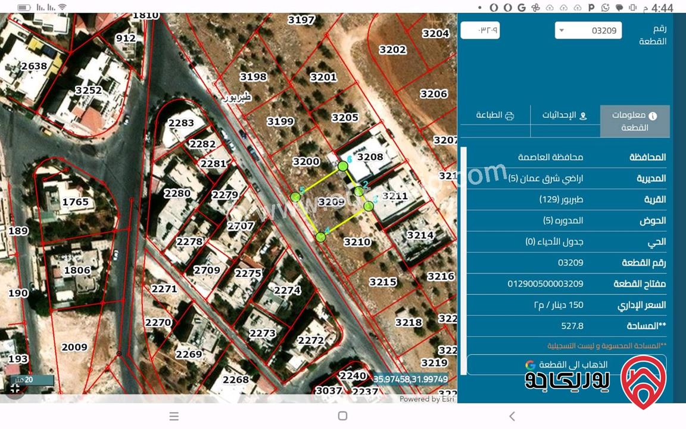Click parcel 3208 on the map
Viewport: 686px width, 429px height.
[370, 157]
